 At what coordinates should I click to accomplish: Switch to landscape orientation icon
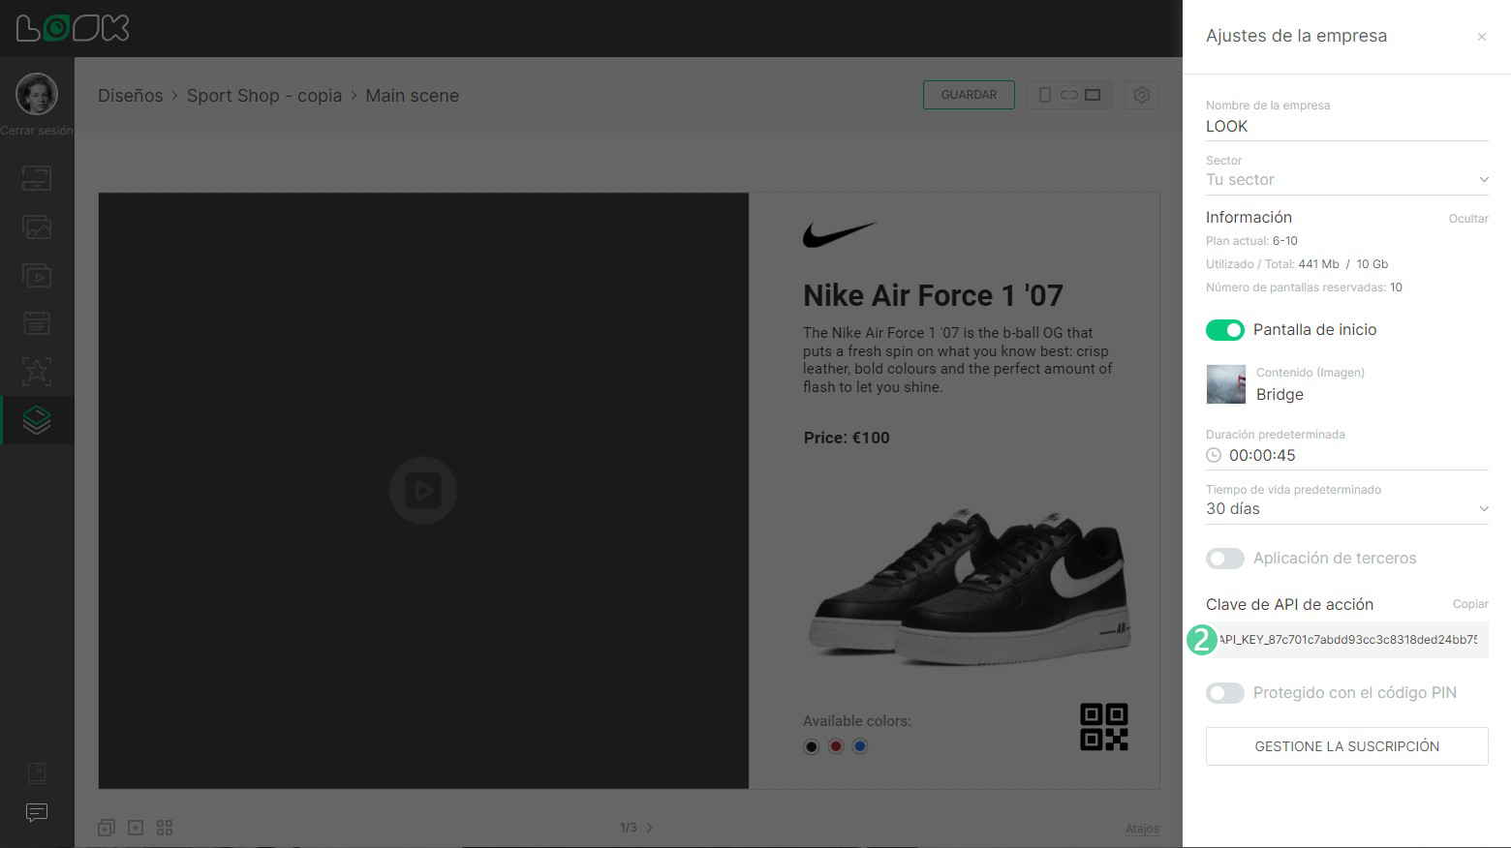(x=1094, y=95)
